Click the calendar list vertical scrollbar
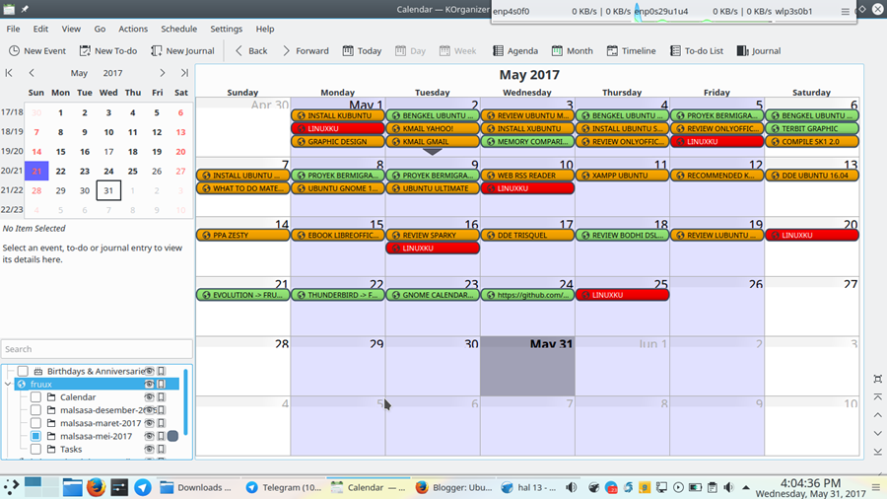The width and height of the screenshot is (887, 499). pos(185,402)
